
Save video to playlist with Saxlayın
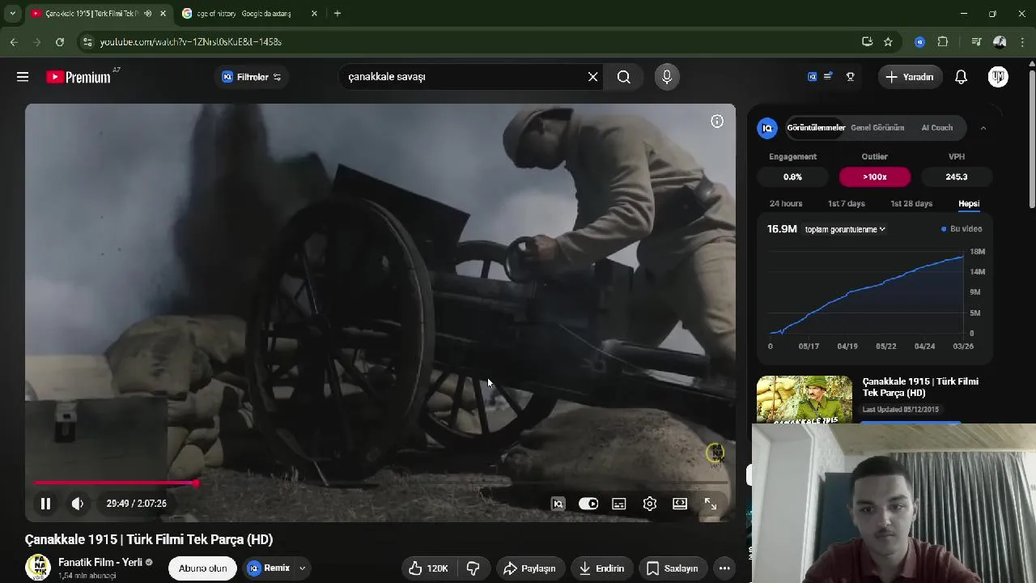point(673,568)
